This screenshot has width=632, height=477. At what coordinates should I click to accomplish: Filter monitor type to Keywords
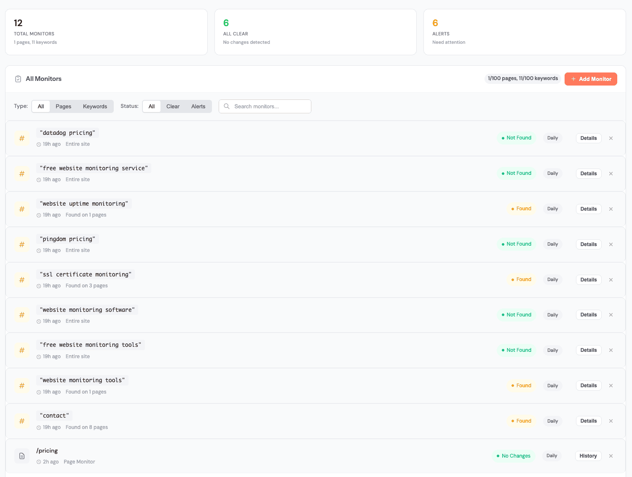95,107
